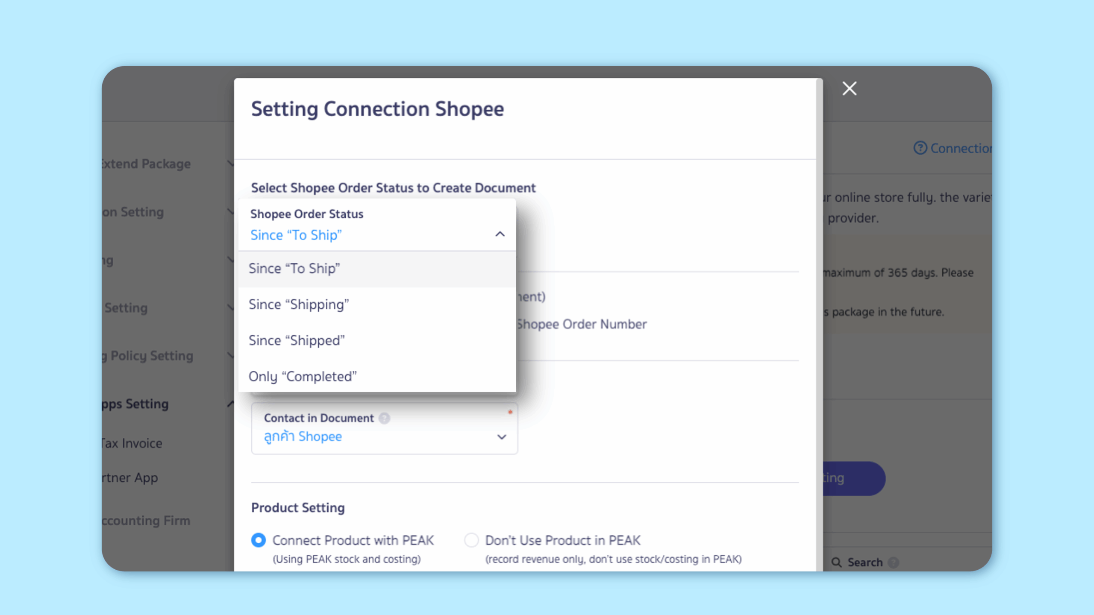Collapse the Shopee Order Status dropdown chevron
Image resolution: width=1094 pixels, height=615 pixels.
[500, 234]
